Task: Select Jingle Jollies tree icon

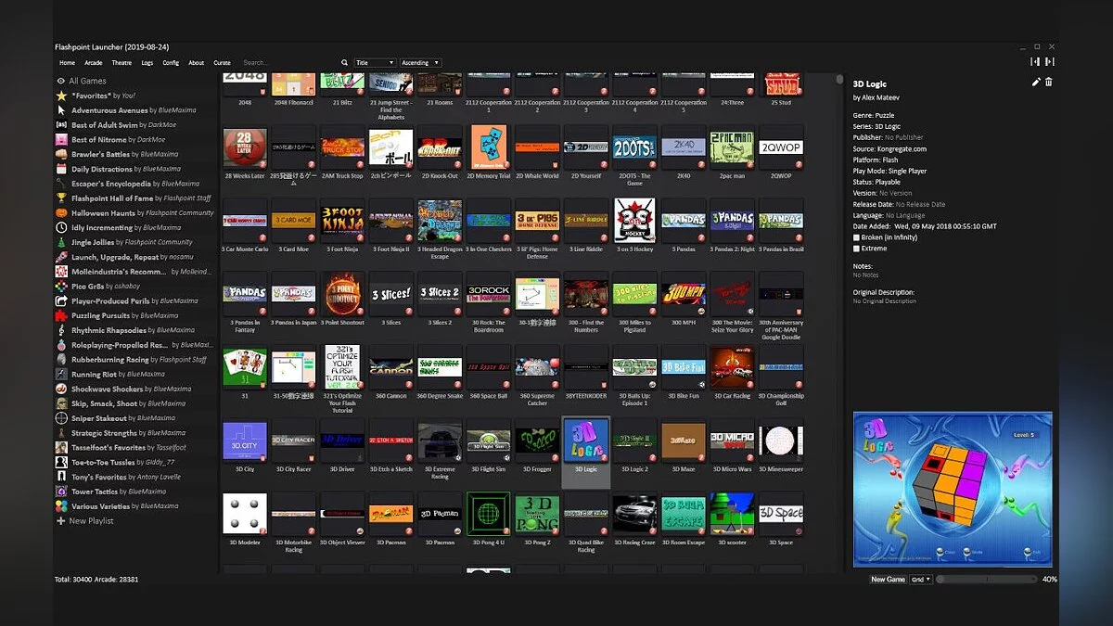Action: (61, 242)
